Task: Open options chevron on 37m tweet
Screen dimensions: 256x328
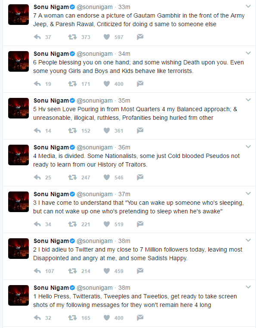Action: [x=248, y=194]
